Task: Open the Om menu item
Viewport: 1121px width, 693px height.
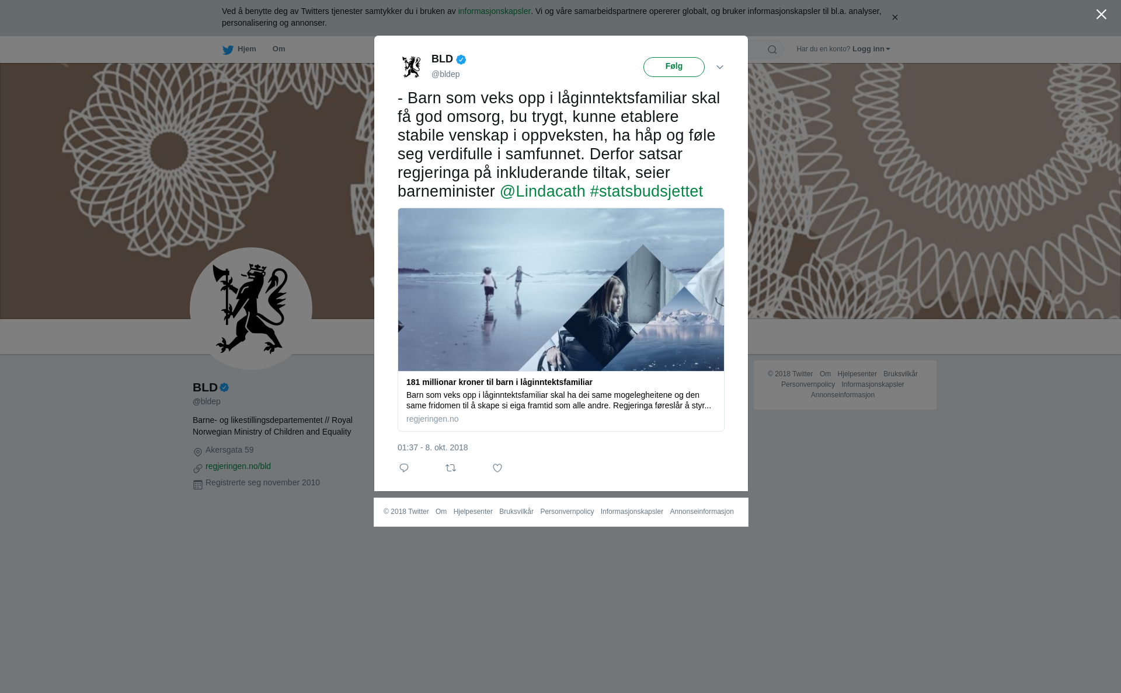Action: click(278, 49)
